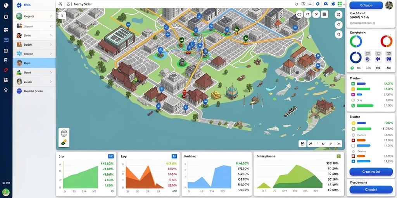Click the globe button at map bottom-left
This screenshot has height=198, width=397.
pos(64,132)
